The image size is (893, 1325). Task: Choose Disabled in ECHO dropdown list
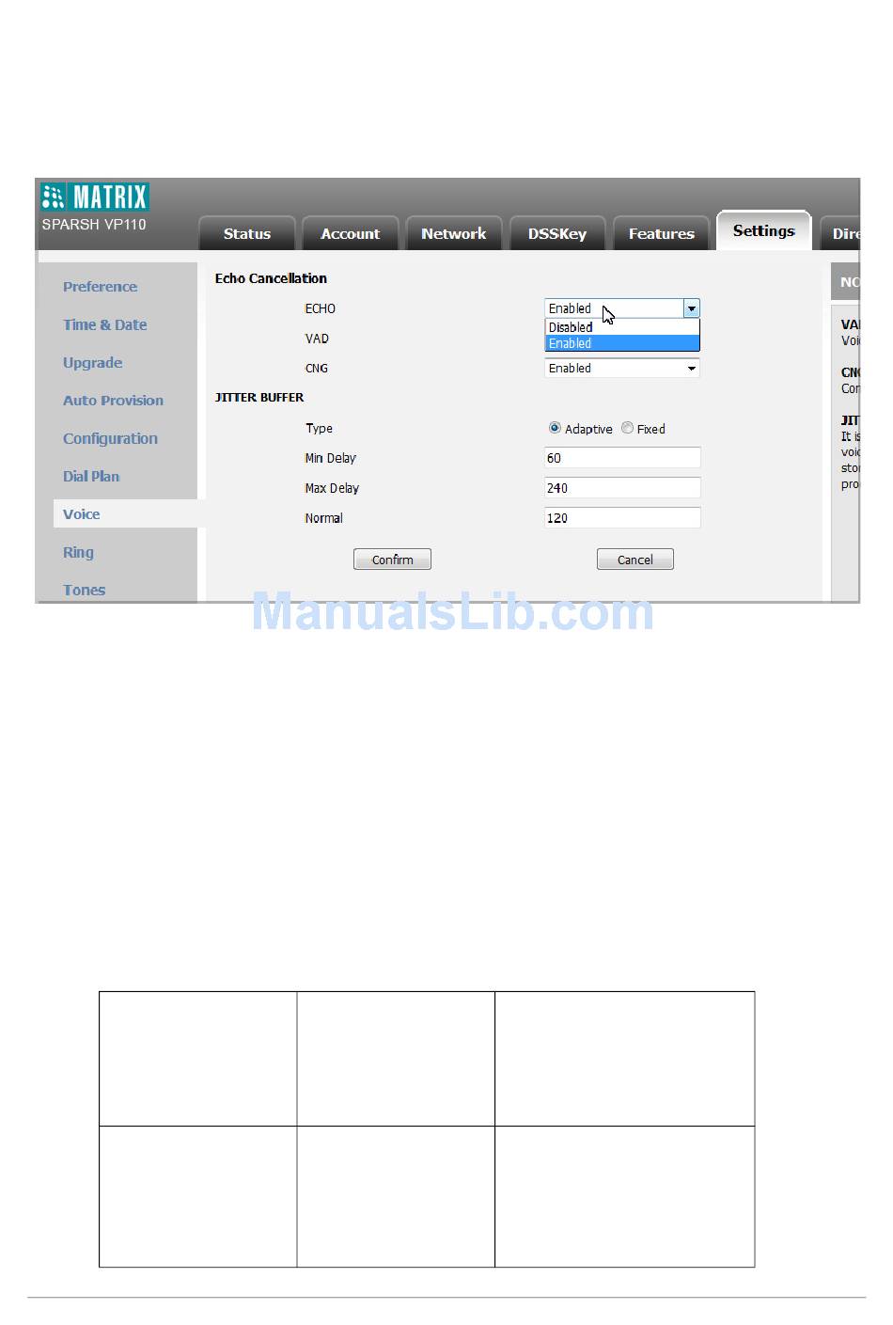tap(622, 327)
